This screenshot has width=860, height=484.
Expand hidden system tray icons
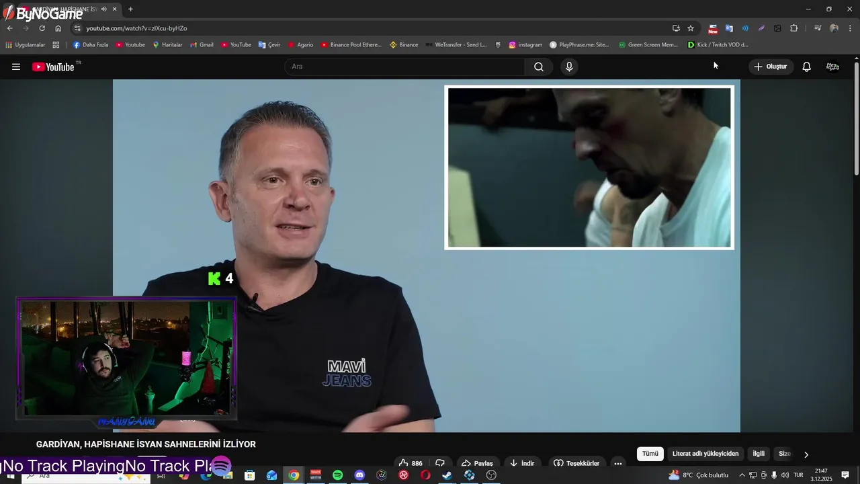[742, 475]
